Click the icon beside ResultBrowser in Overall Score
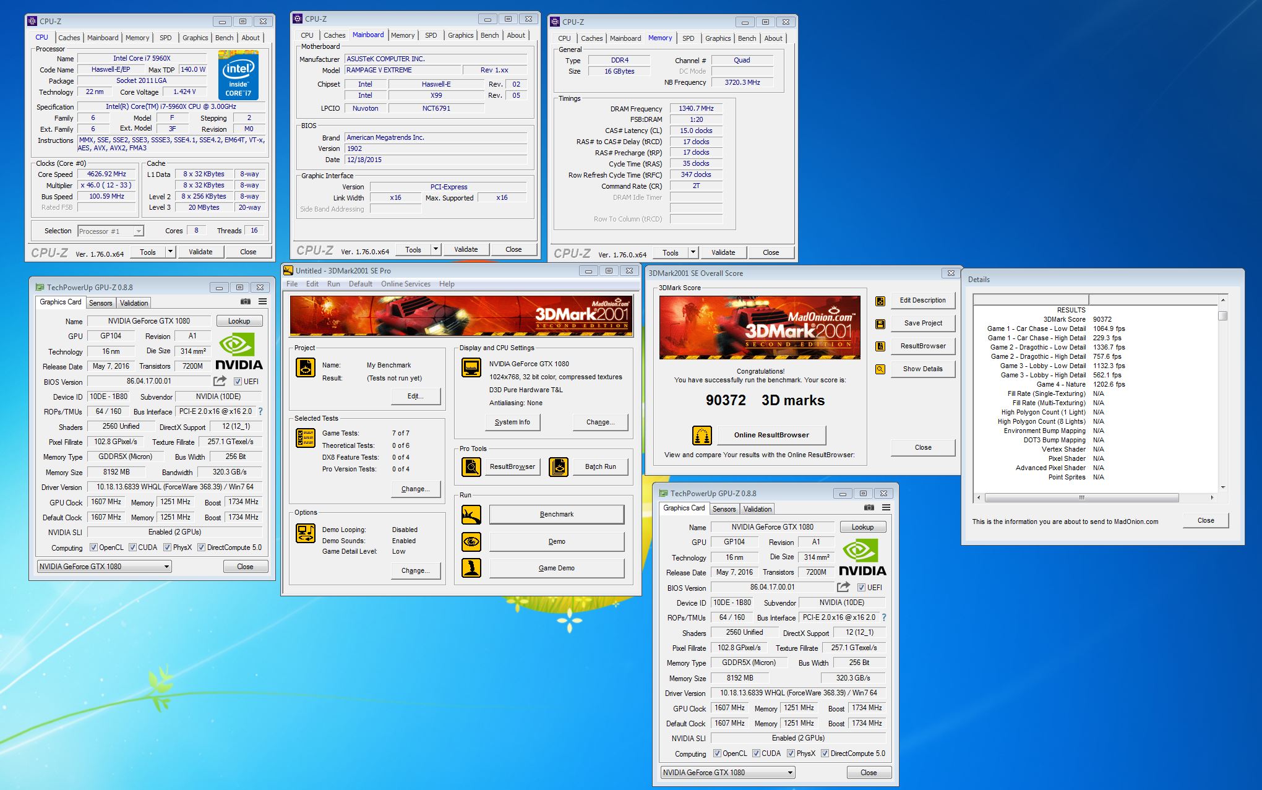The width and height of the screenshot is (1262, 790). point(880,346)
